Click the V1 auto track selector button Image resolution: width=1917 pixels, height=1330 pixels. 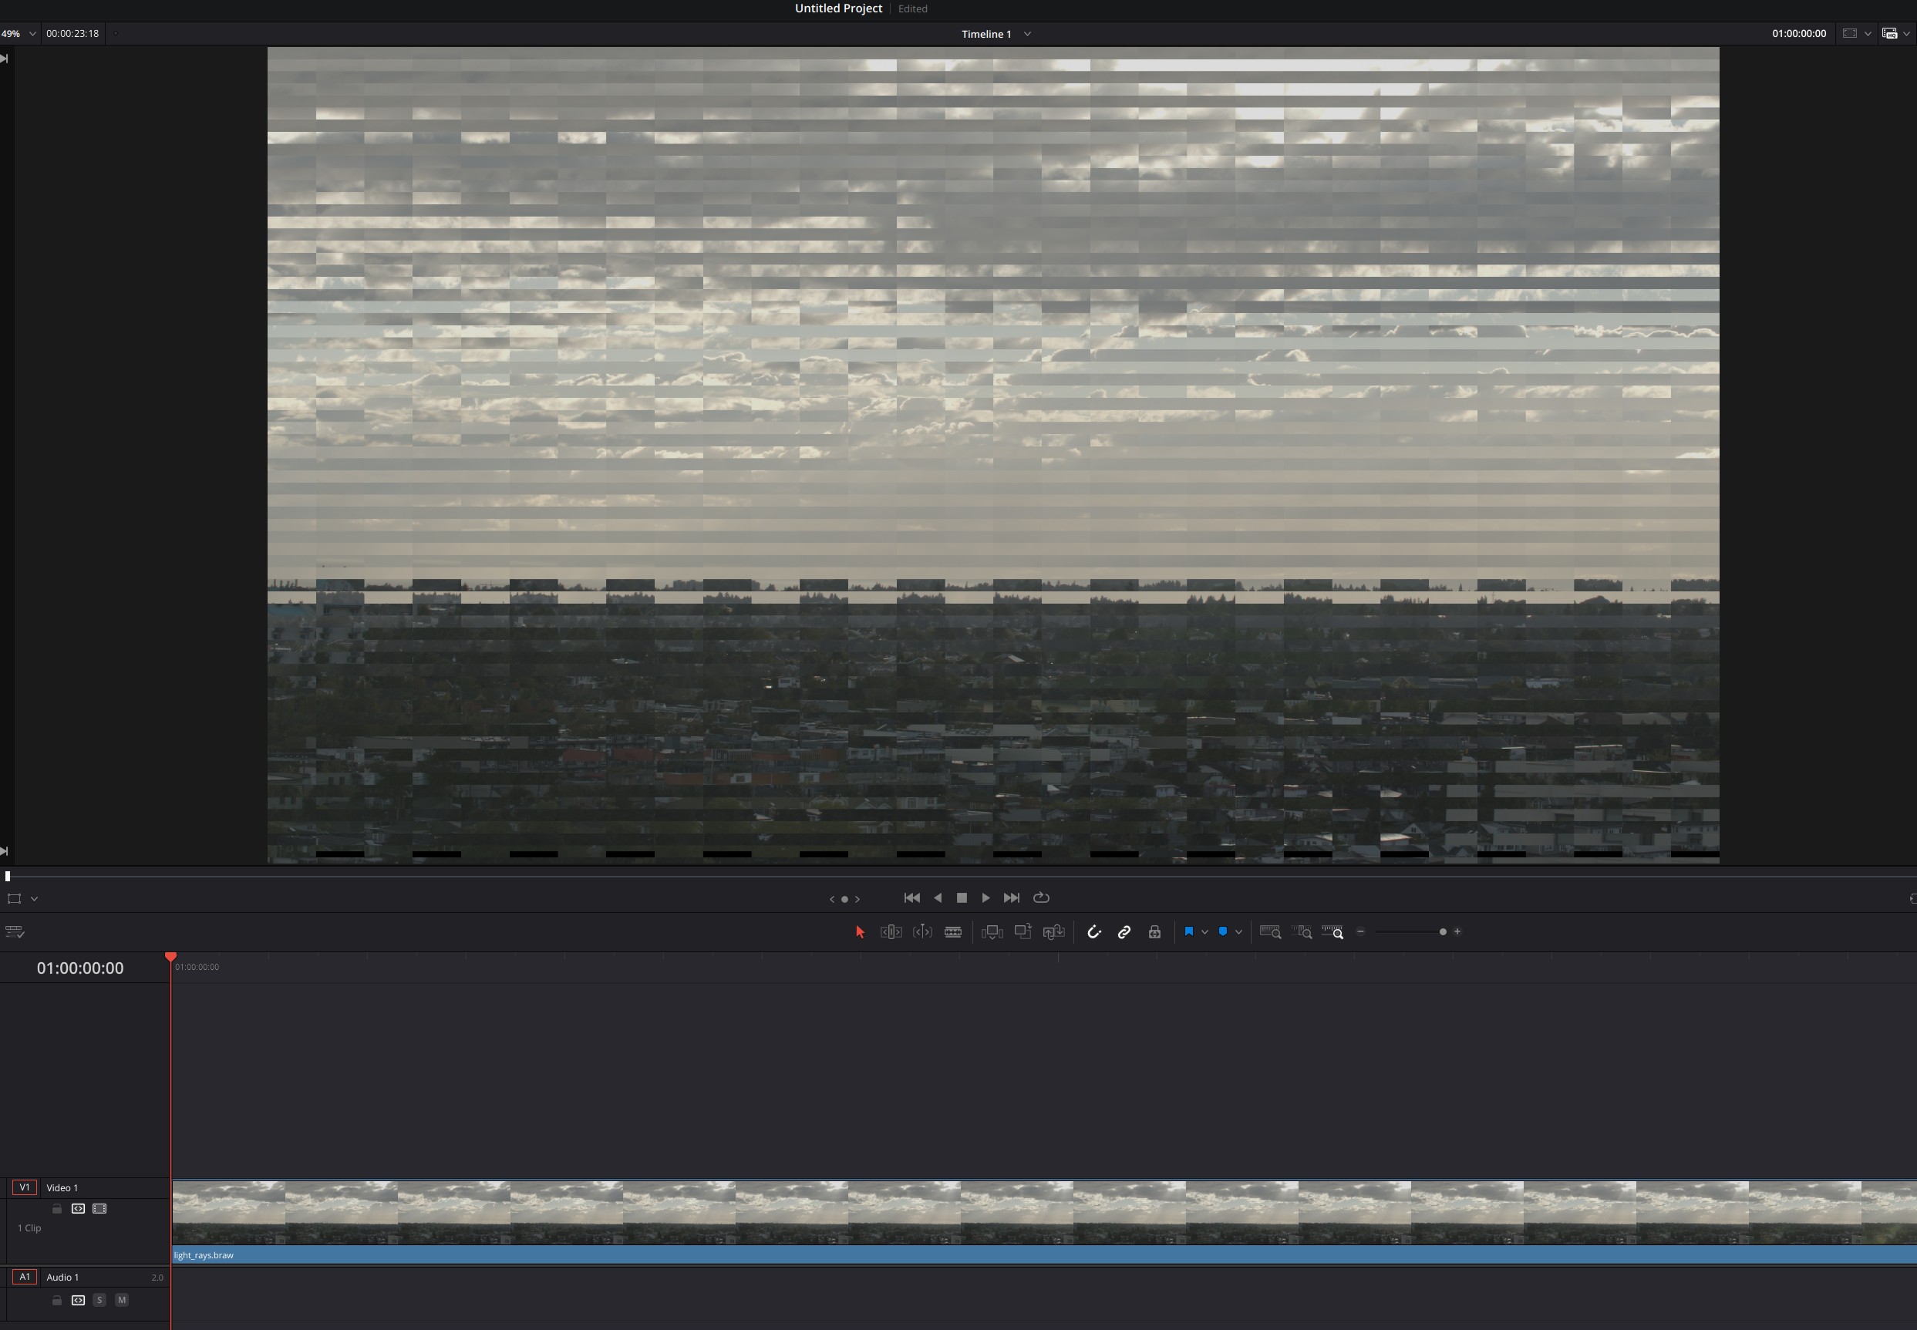25,1187
